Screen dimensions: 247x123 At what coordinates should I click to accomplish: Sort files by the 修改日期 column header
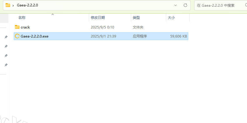coord(98,17)
